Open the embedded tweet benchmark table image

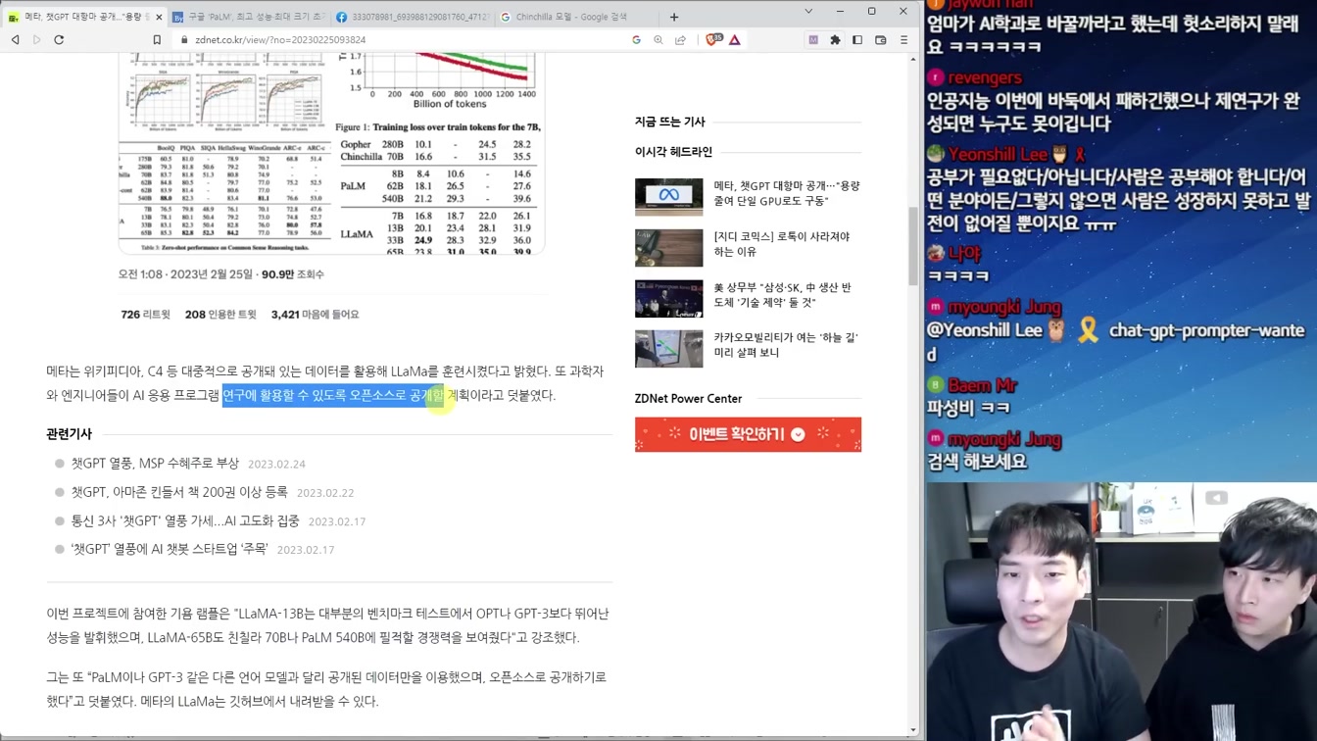pos(224,198)
